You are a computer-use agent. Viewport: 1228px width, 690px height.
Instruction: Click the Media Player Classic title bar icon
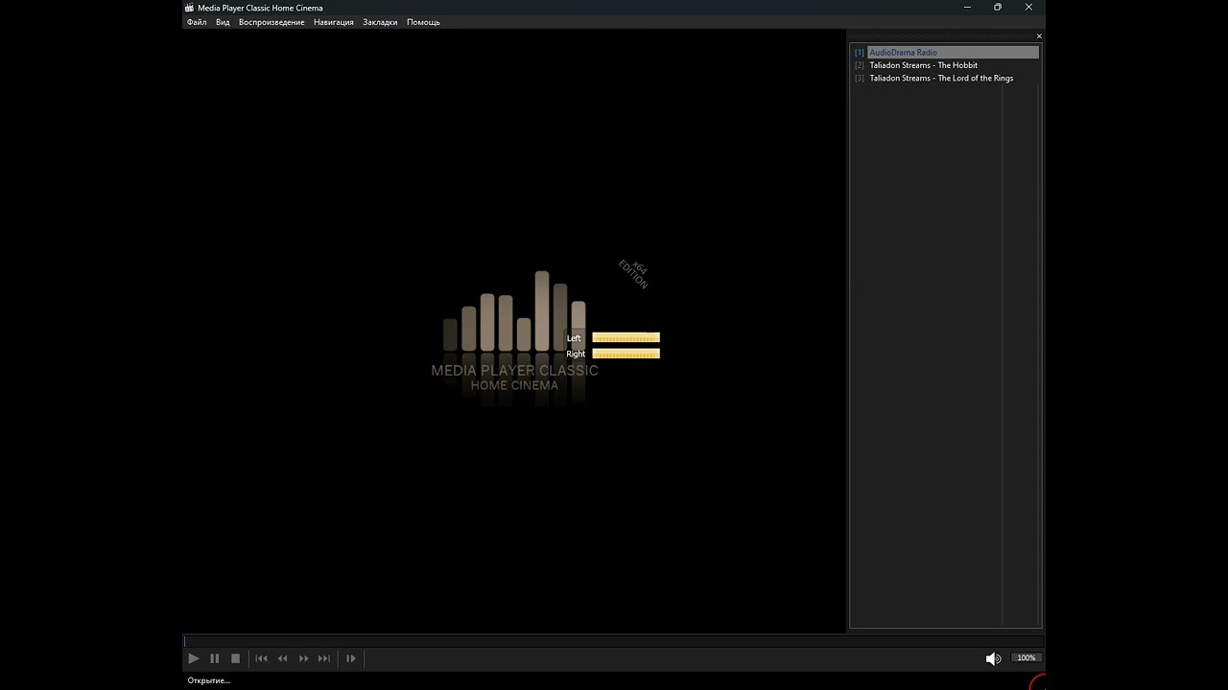(x=190, y=8)
